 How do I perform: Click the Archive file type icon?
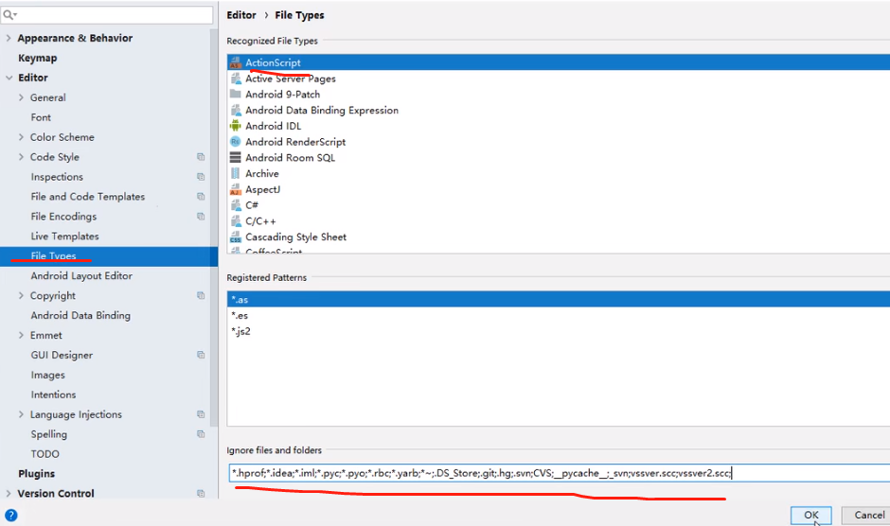point(236,174)
